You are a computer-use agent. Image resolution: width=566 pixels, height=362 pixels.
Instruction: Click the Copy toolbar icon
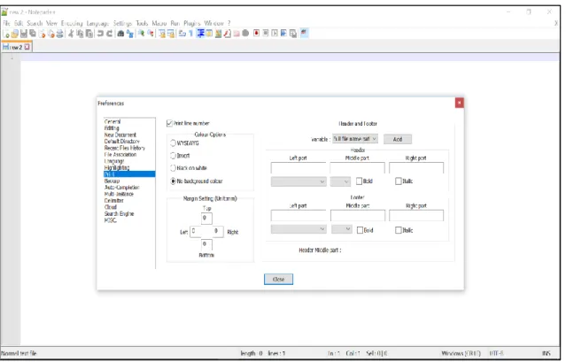click(x=80, y=34)
